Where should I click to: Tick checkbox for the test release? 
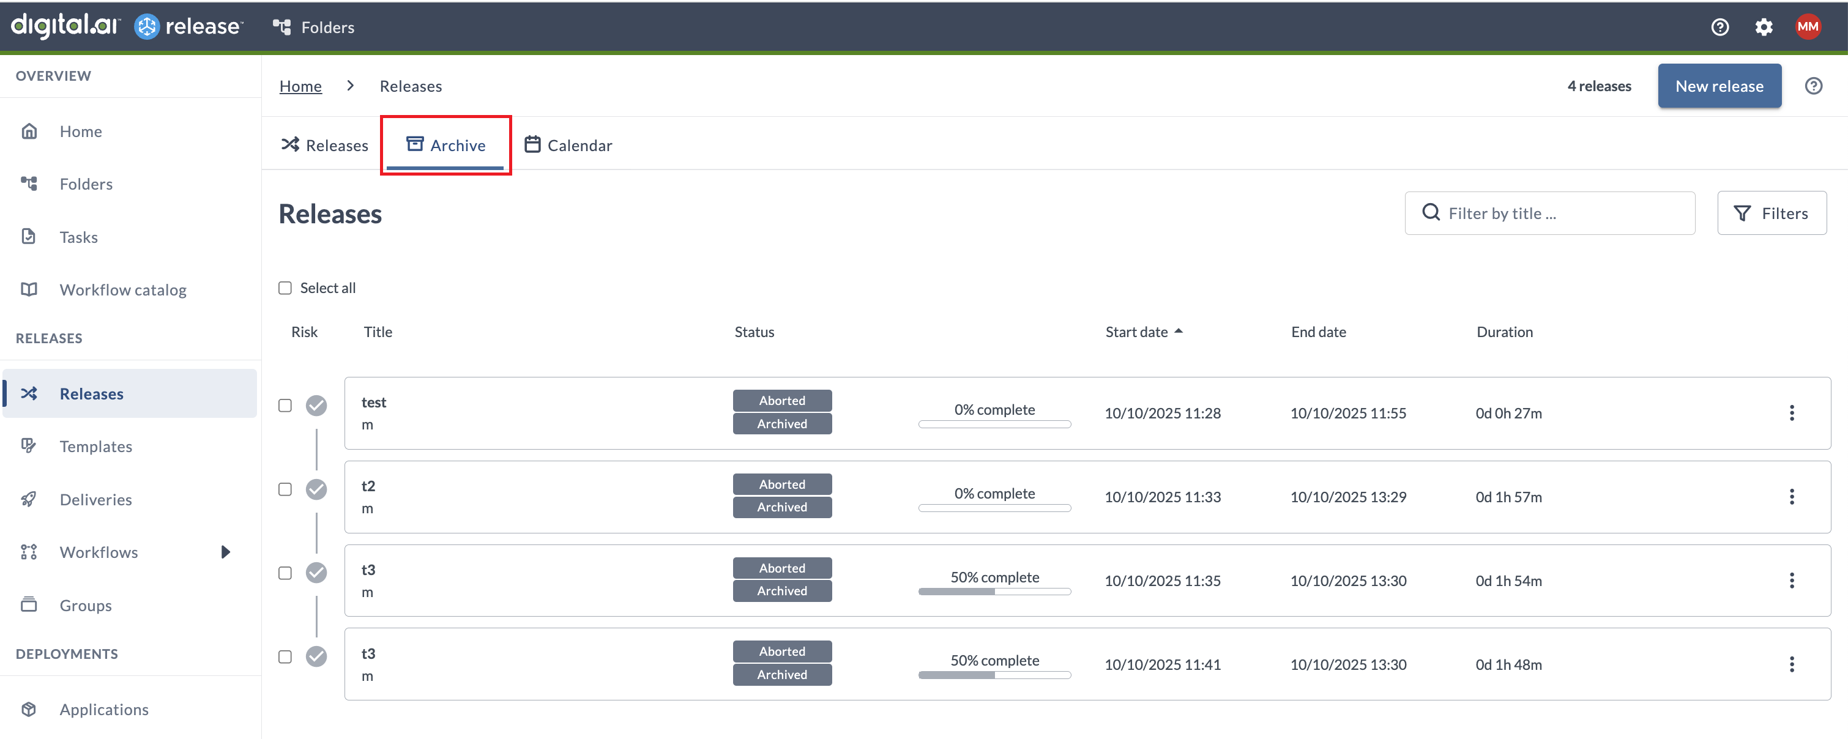285,406
